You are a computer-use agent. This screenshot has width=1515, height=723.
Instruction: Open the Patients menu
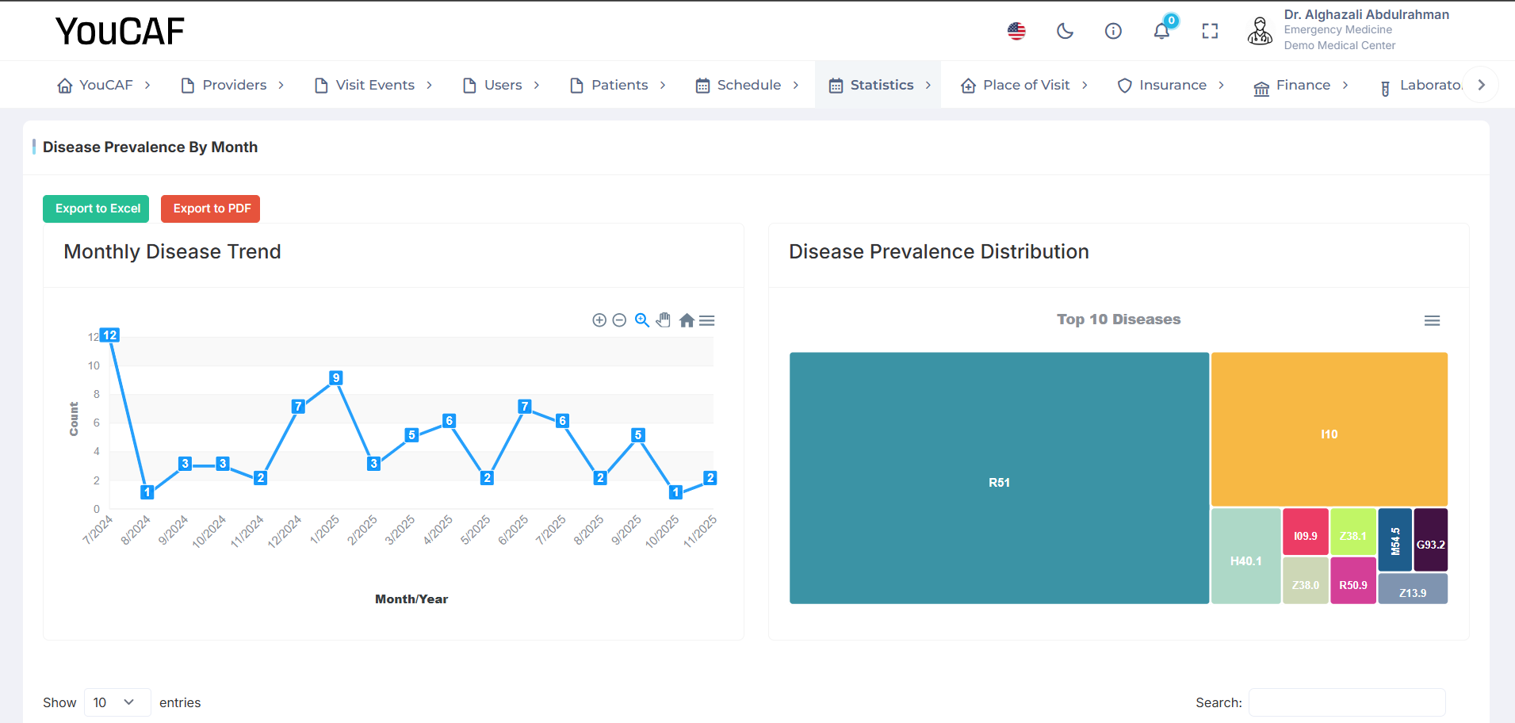(x=618, y=85)
